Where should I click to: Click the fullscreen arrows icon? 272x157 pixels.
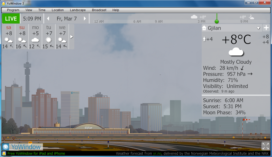pyautogui.click(x=265, y=146)
